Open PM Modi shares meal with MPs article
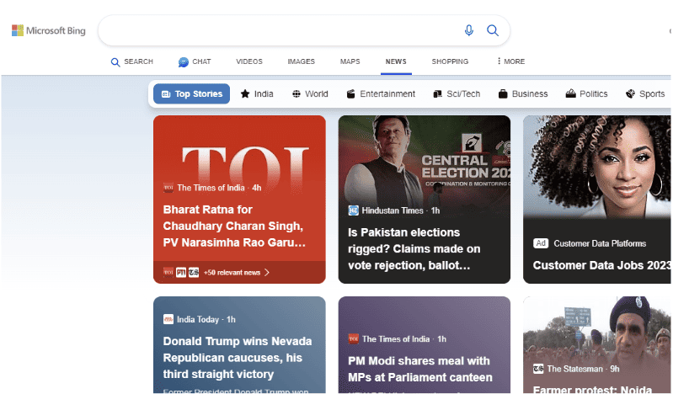The image size is (673, 394). (420, 369)
